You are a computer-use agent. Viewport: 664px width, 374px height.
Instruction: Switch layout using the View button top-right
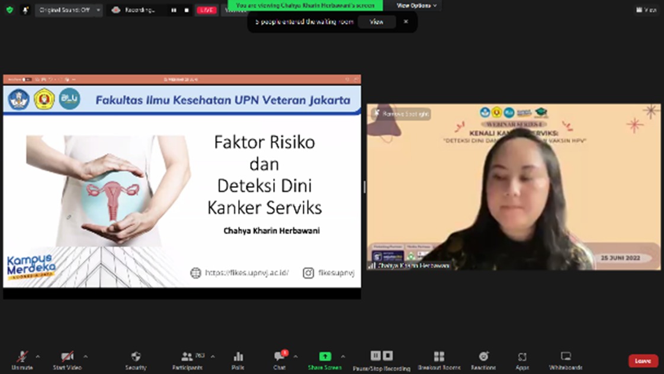tap(646, 10)
